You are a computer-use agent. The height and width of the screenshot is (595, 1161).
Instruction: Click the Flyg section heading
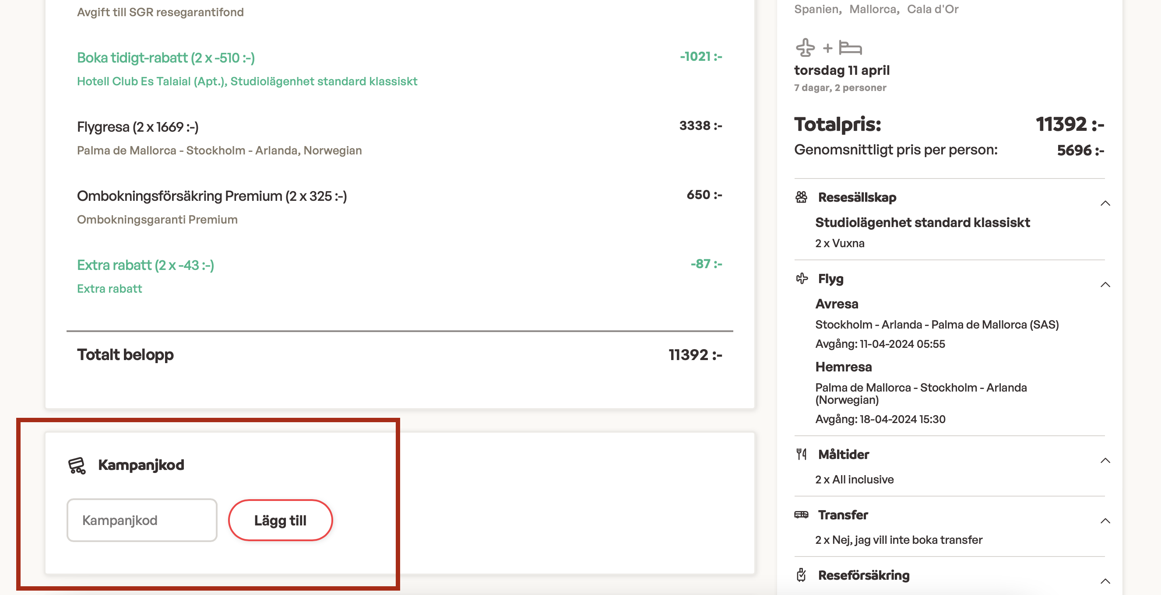point(830,279)
